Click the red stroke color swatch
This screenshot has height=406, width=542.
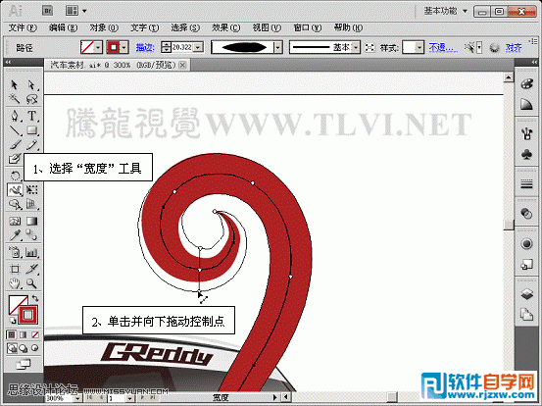(x=114, y=47)
